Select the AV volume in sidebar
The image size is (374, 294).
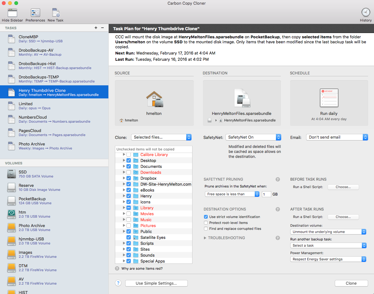54,281
